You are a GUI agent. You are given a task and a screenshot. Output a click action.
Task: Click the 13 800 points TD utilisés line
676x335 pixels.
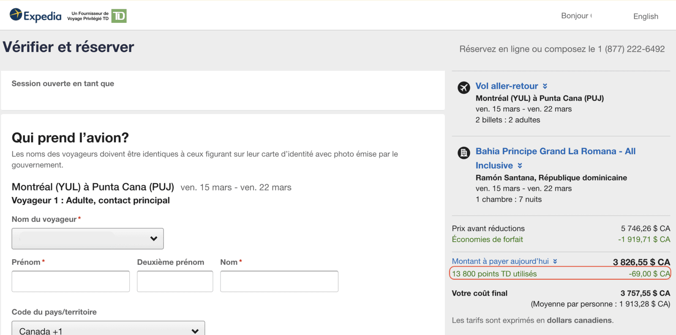pos(560,274)
